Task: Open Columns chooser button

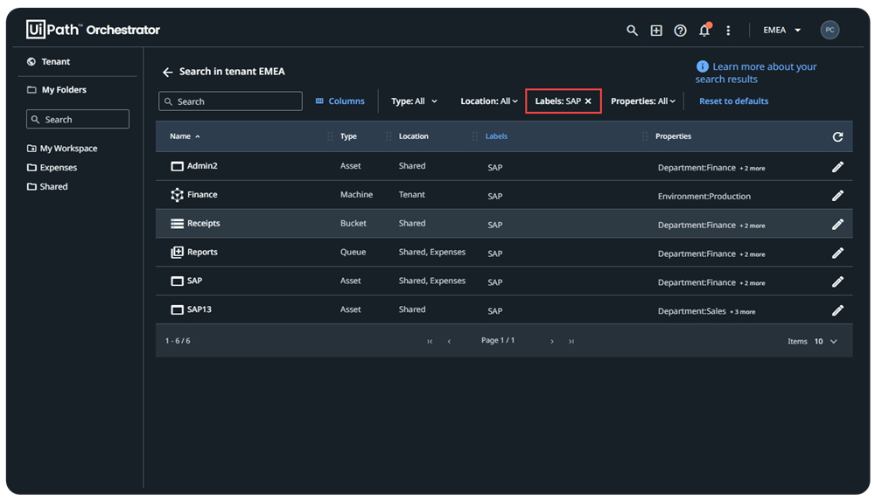Action: coord(339,101)
